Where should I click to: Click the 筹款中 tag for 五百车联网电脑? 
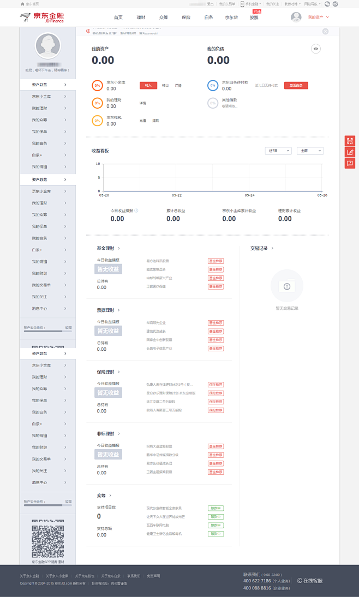[x=216, y=525]
